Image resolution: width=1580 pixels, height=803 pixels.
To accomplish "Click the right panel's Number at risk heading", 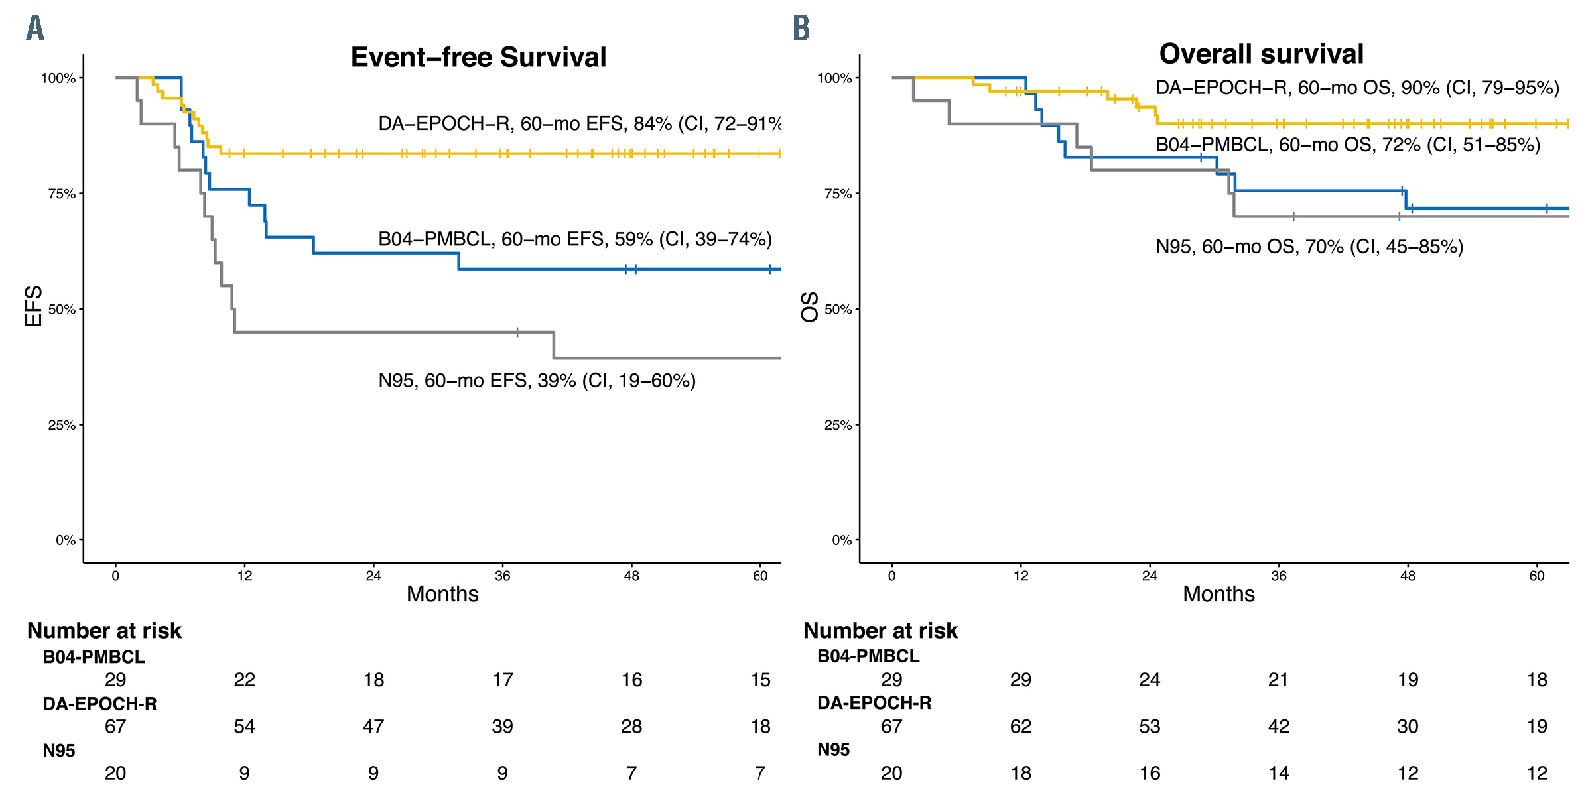I will click(x=880, y=631).
